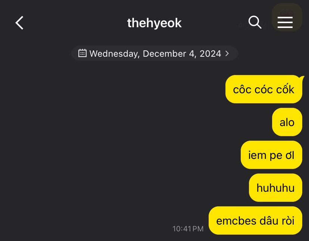Click 'December' in the date pill
309x241 pixels.
pos(164,54)
